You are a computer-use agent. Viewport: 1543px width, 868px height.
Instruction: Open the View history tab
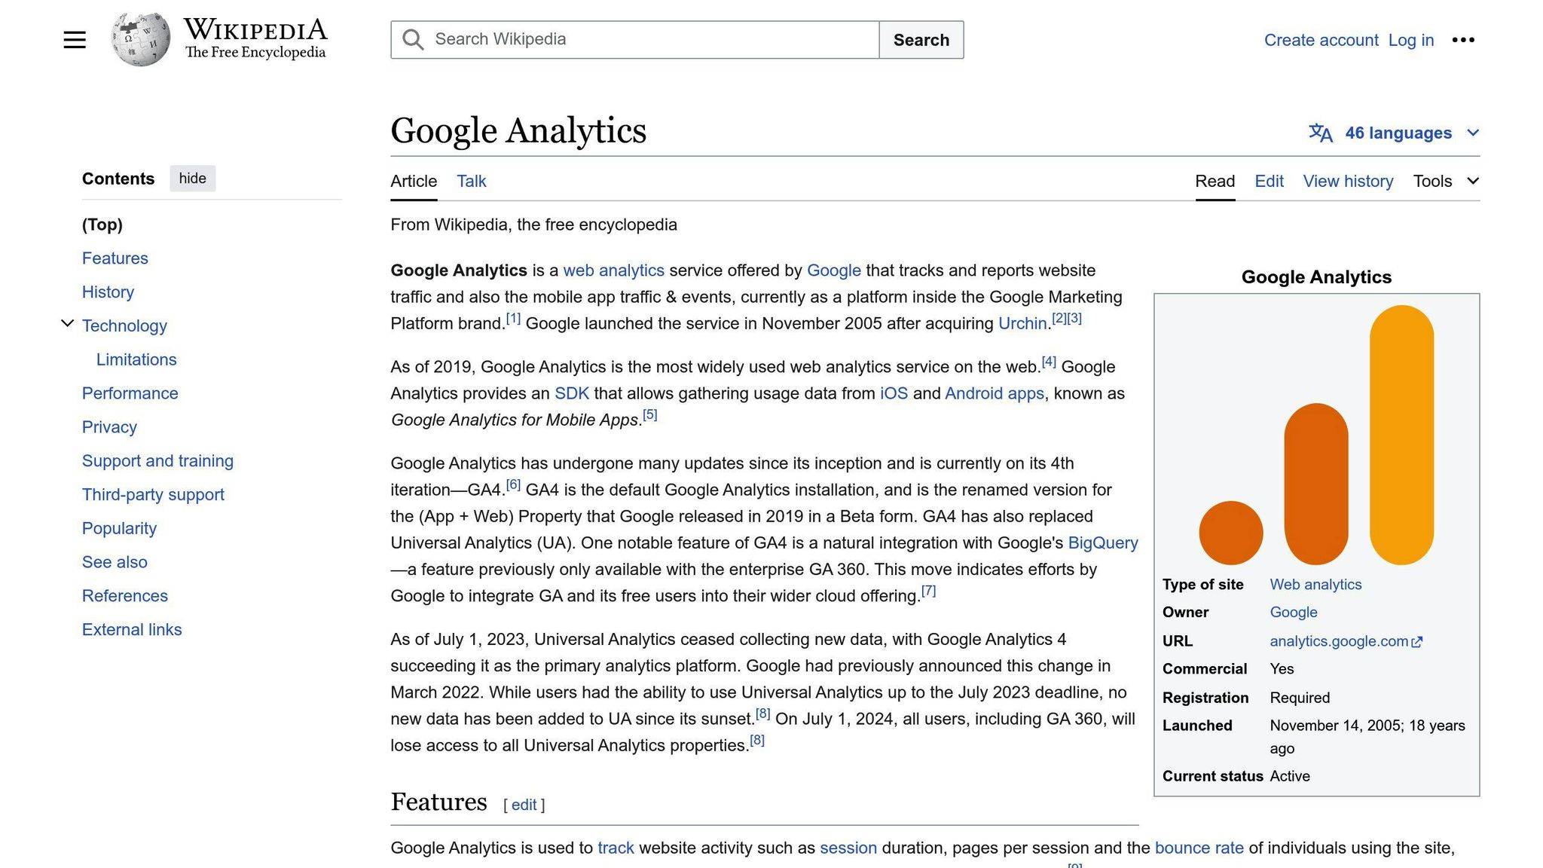[1348, 182]
